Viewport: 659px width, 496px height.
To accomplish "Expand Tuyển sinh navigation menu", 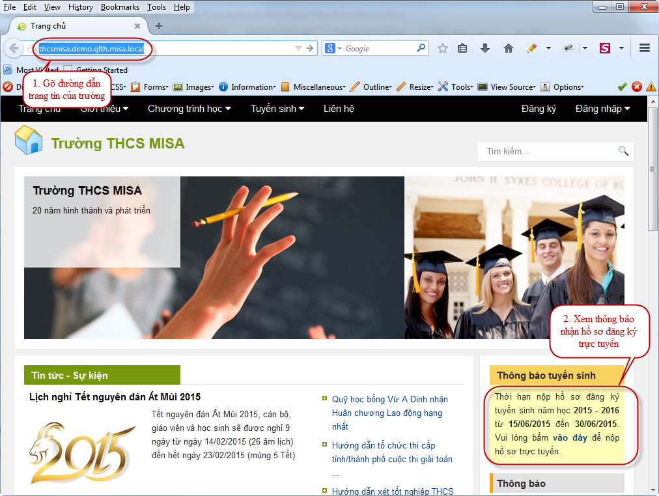I will pos(277,109).
